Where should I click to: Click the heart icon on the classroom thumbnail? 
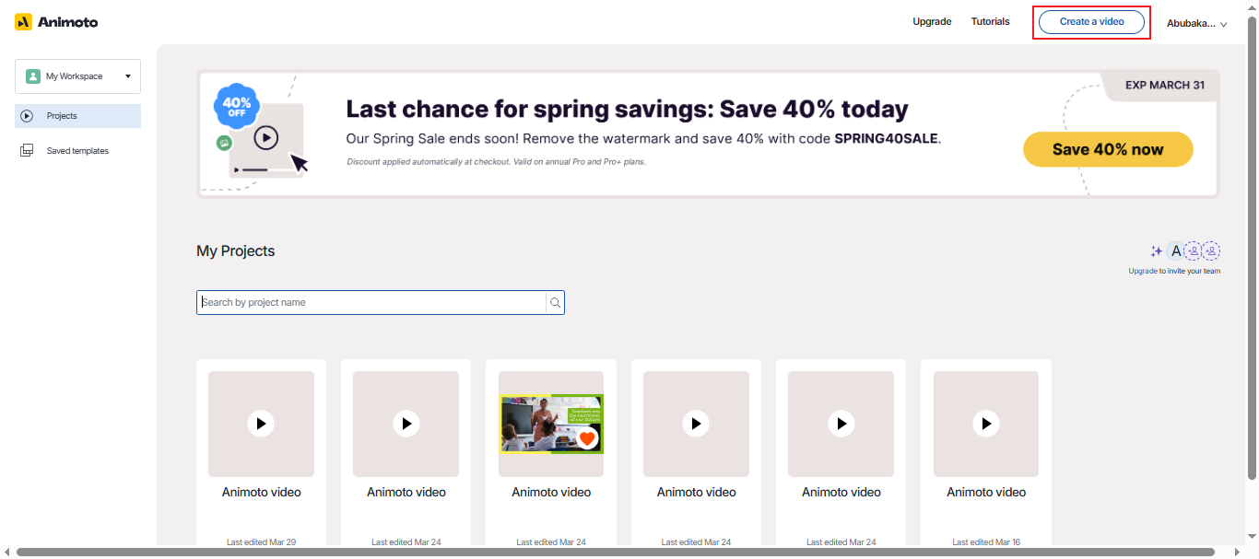[x=587, y=438]
